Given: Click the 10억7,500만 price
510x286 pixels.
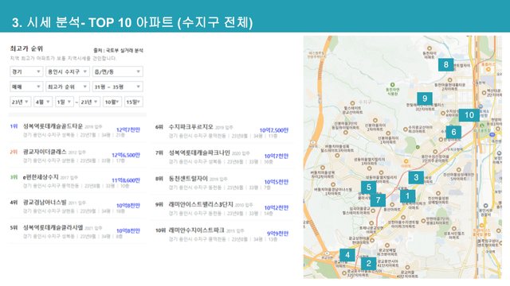Looking at the screenshot, I should click(274, 130).
